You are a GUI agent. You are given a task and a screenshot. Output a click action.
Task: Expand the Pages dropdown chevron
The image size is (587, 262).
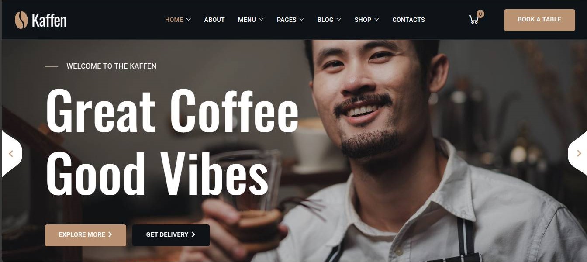tap(302, 20)
